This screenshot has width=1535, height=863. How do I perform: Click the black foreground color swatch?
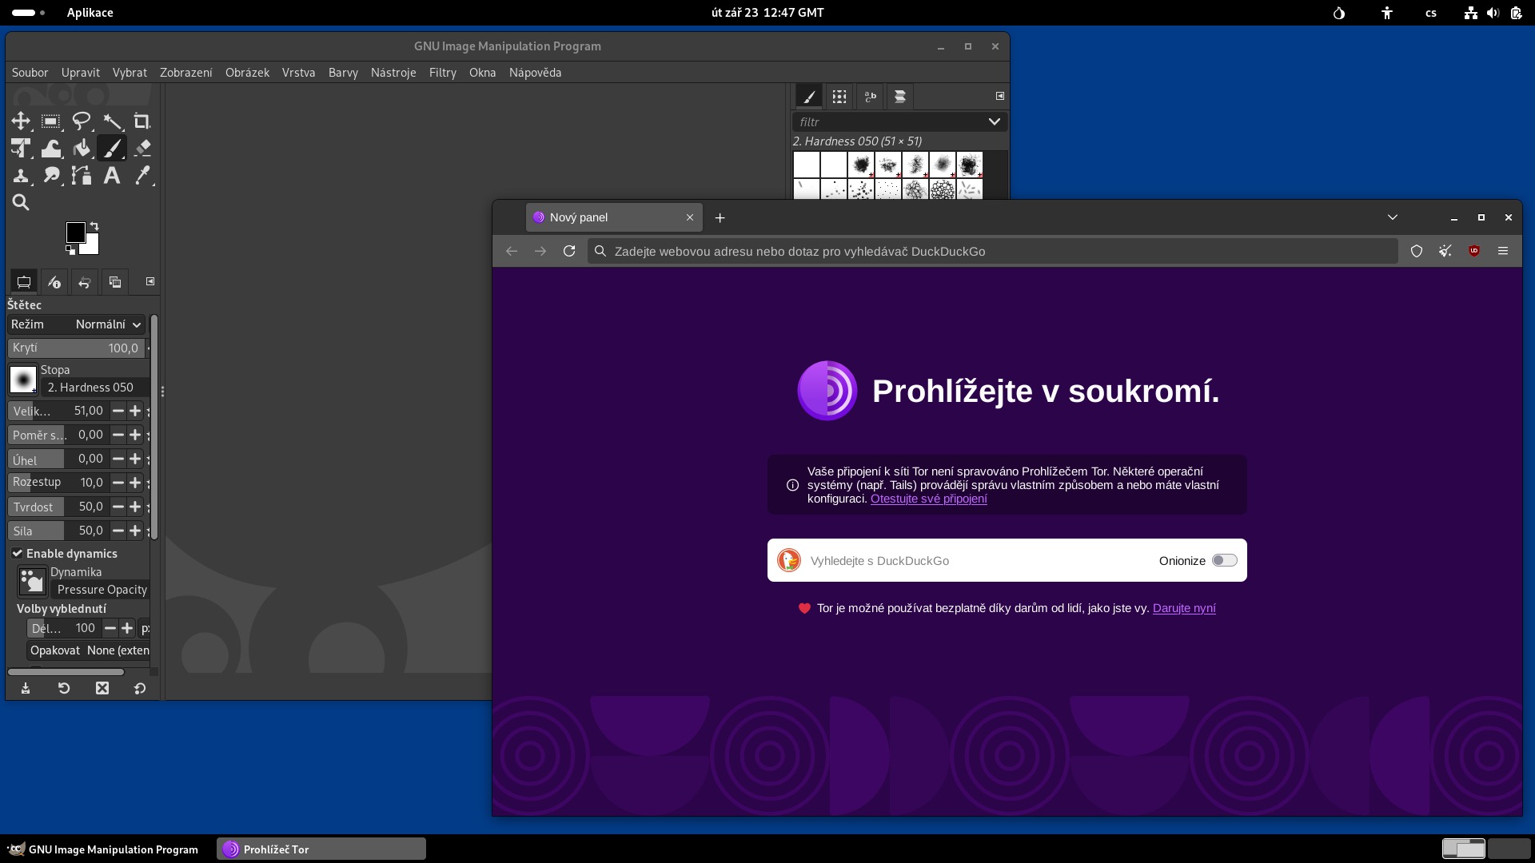(x=74, y=232)
